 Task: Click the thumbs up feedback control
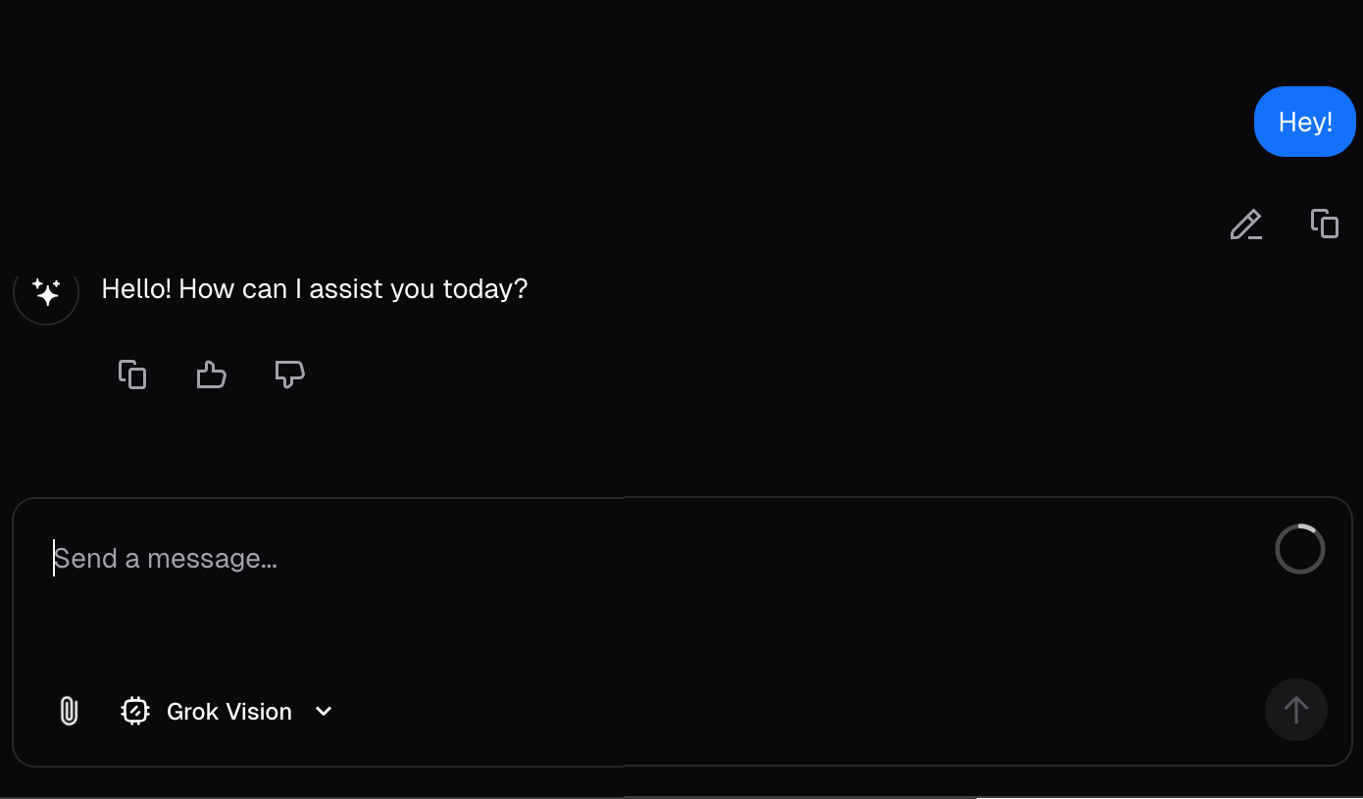(211, 374)
